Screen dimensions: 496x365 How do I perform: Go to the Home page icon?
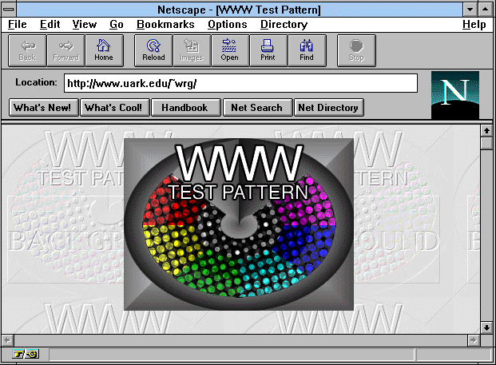click(x=104, y=50)
